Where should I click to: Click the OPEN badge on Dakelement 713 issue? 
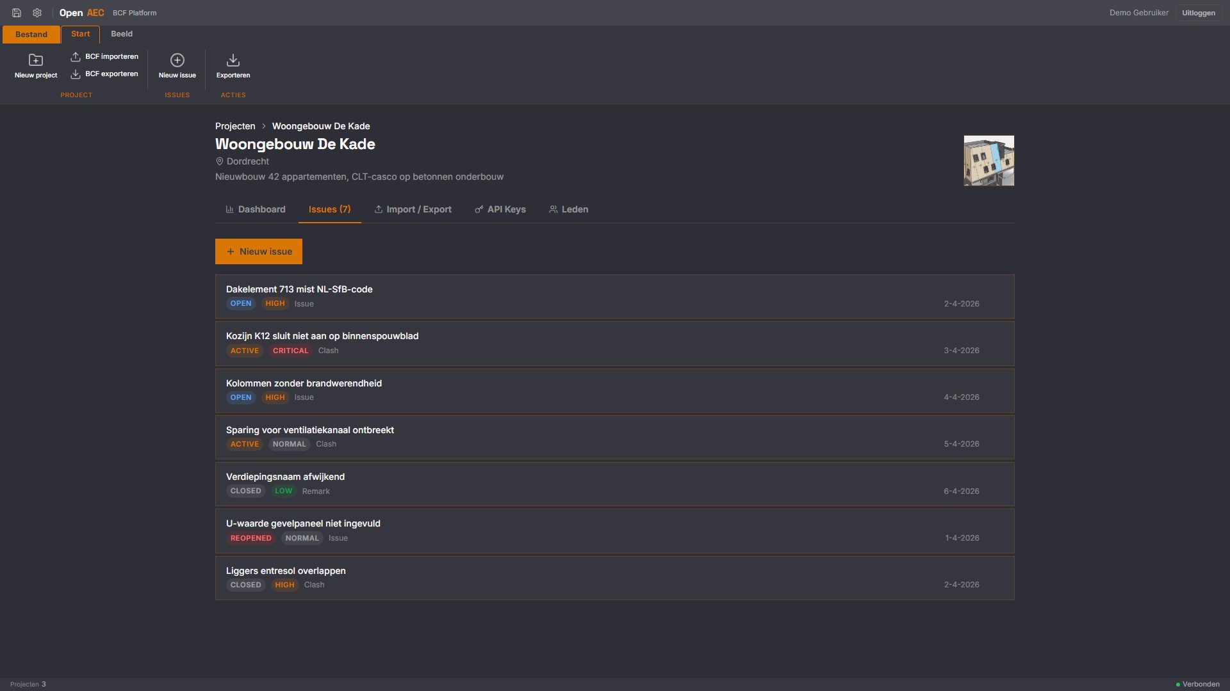coord(241,304)
